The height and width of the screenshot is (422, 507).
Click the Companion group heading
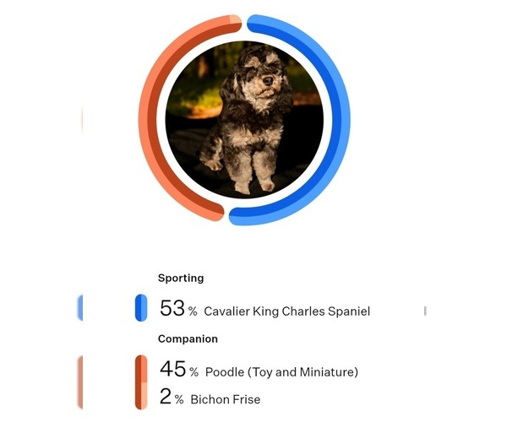point(188,338)
